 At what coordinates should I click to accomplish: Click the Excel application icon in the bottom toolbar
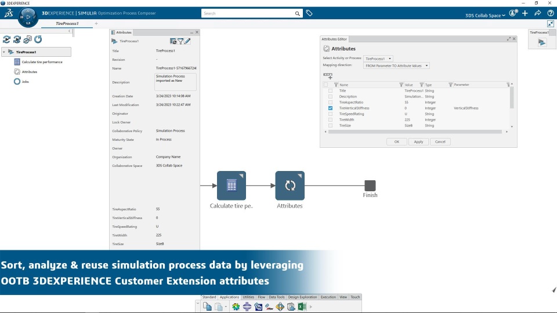302,307
